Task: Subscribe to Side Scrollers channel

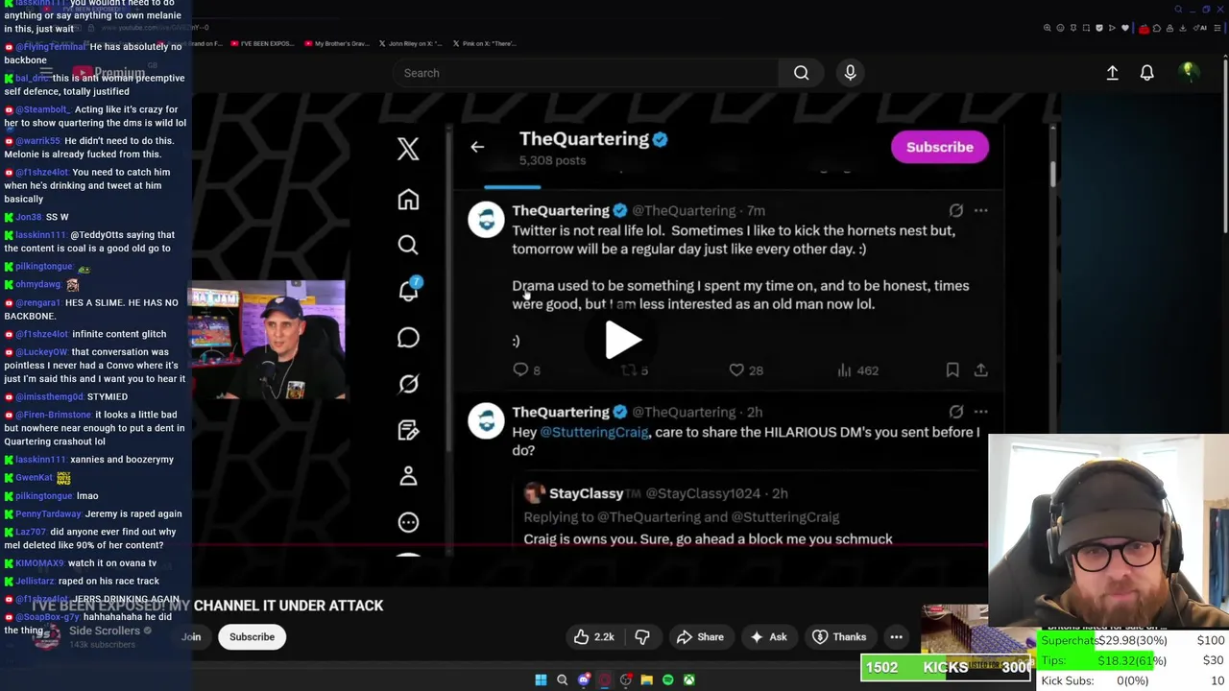Action: tap(252, 636)
